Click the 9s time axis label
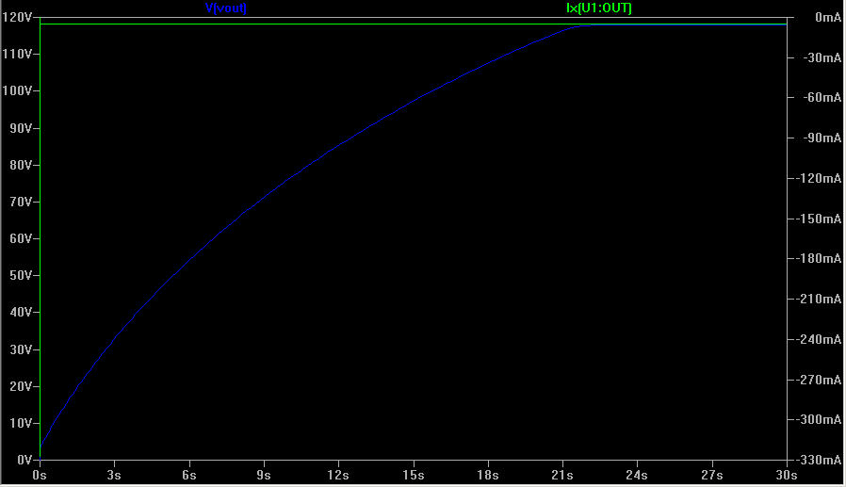846x487 pixels. [x=263, y=475]
